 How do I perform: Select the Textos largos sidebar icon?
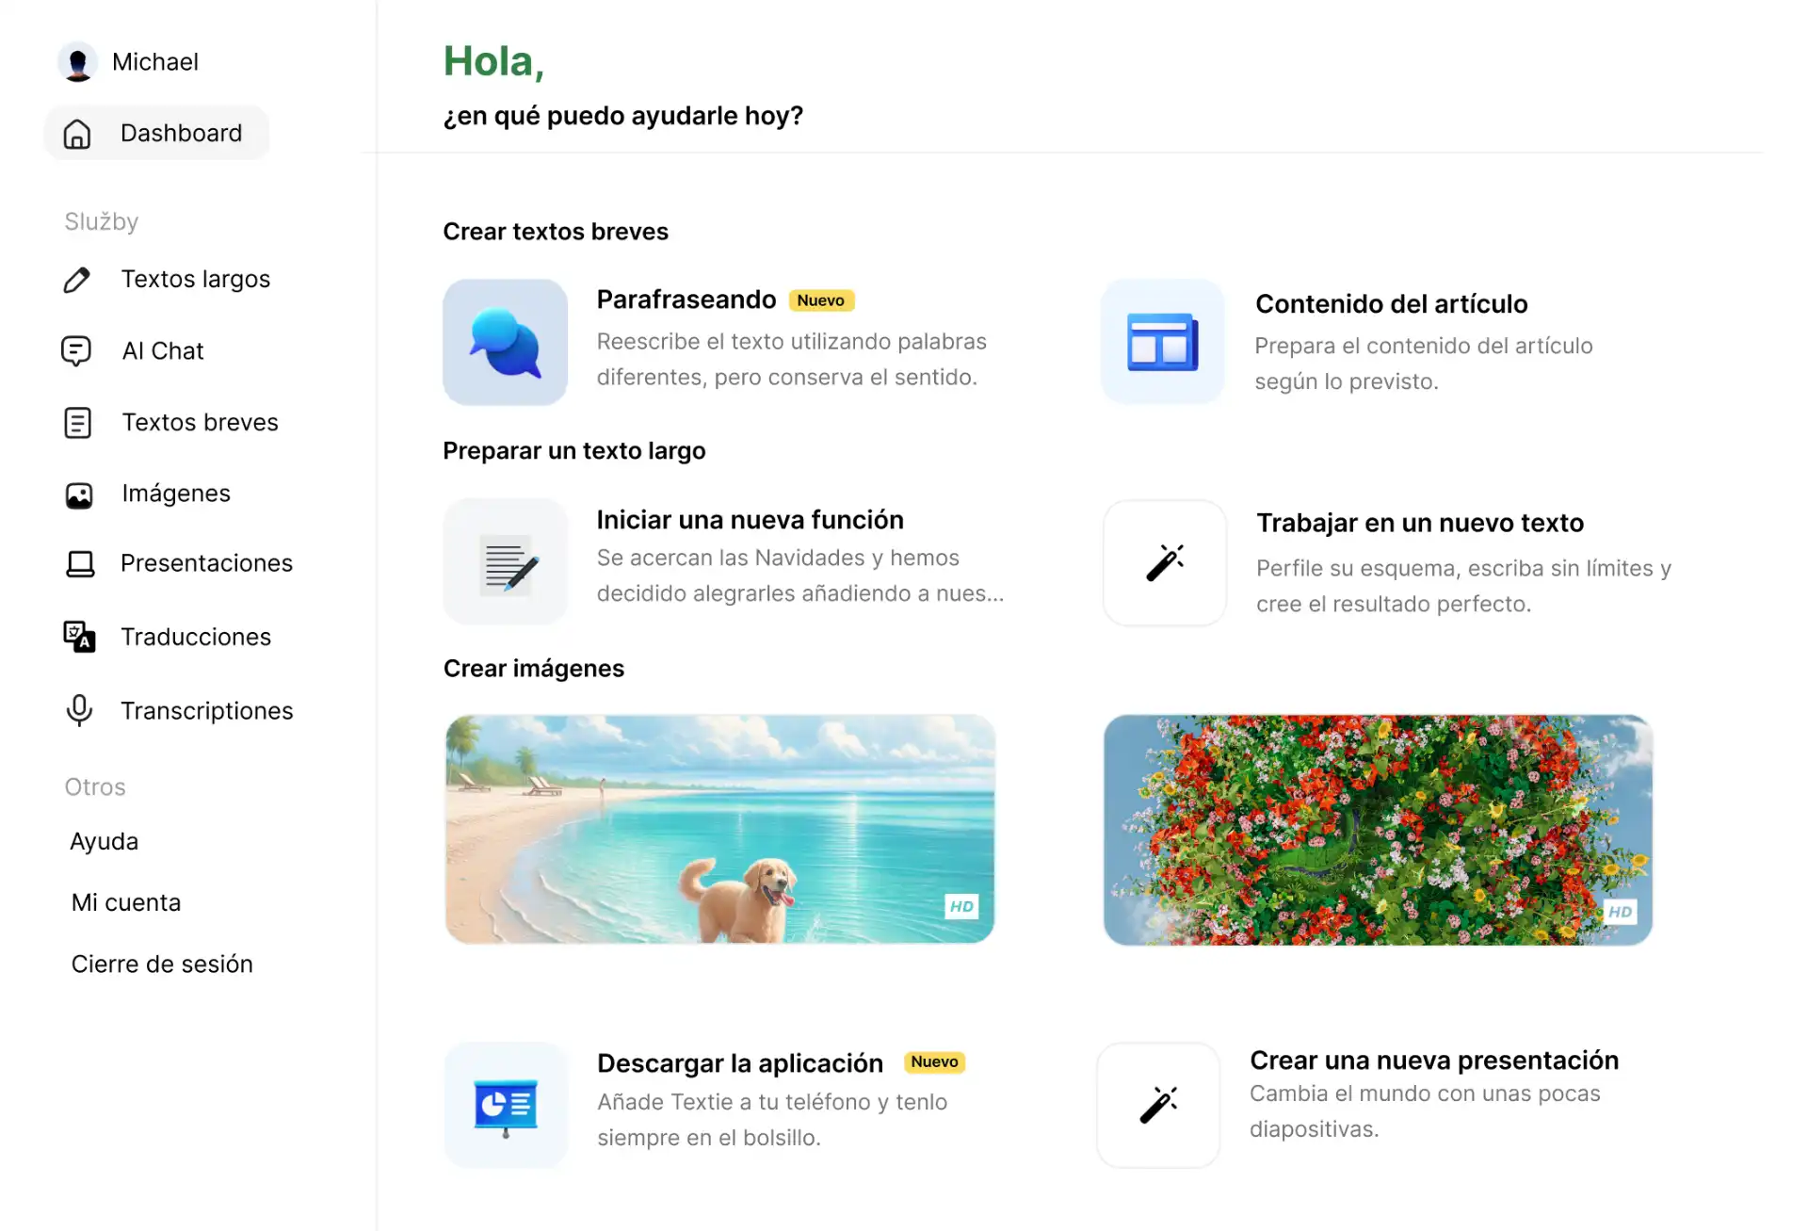point(77,279)
